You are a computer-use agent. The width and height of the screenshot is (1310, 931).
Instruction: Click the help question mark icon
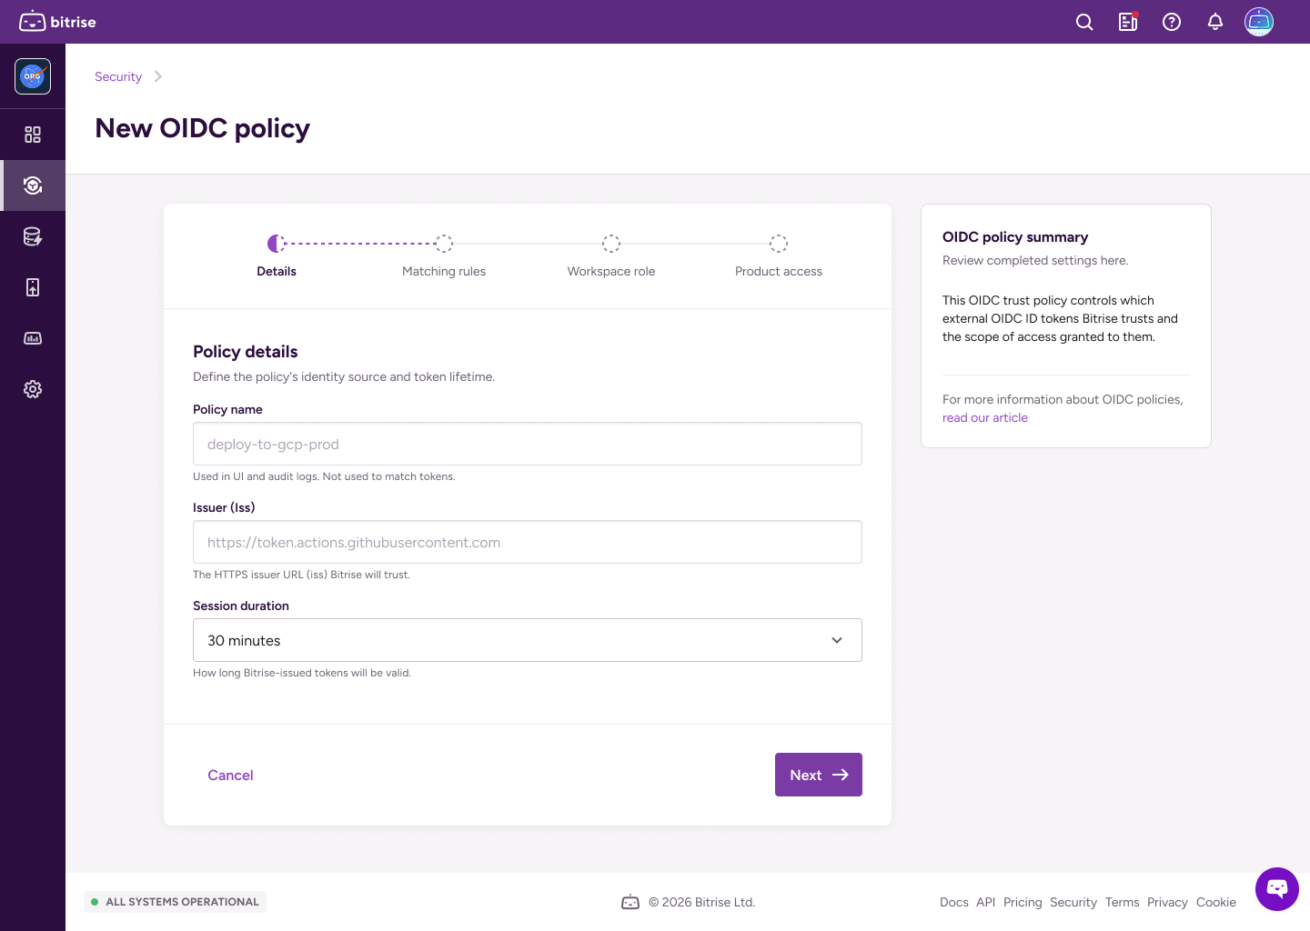point(1171,21)
